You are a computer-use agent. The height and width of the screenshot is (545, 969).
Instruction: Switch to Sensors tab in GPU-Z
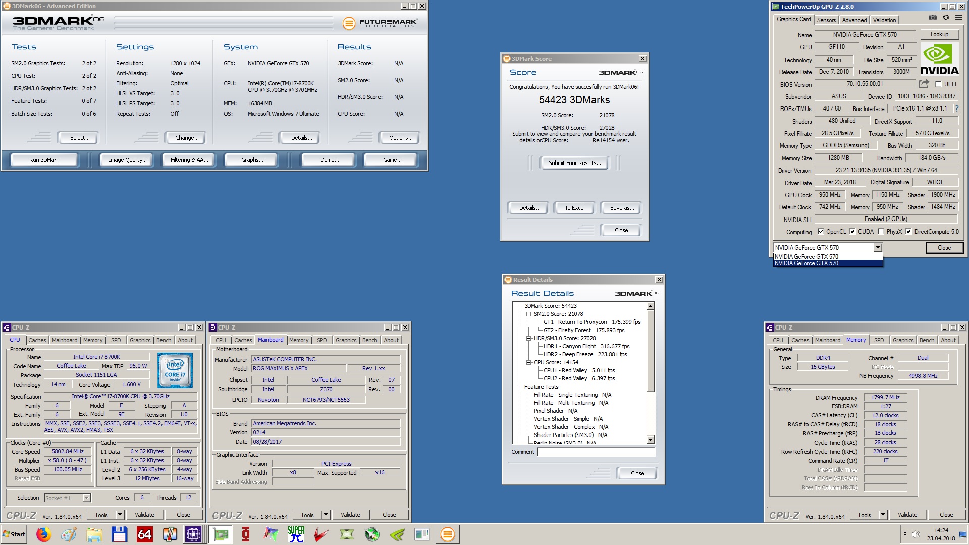826,20
